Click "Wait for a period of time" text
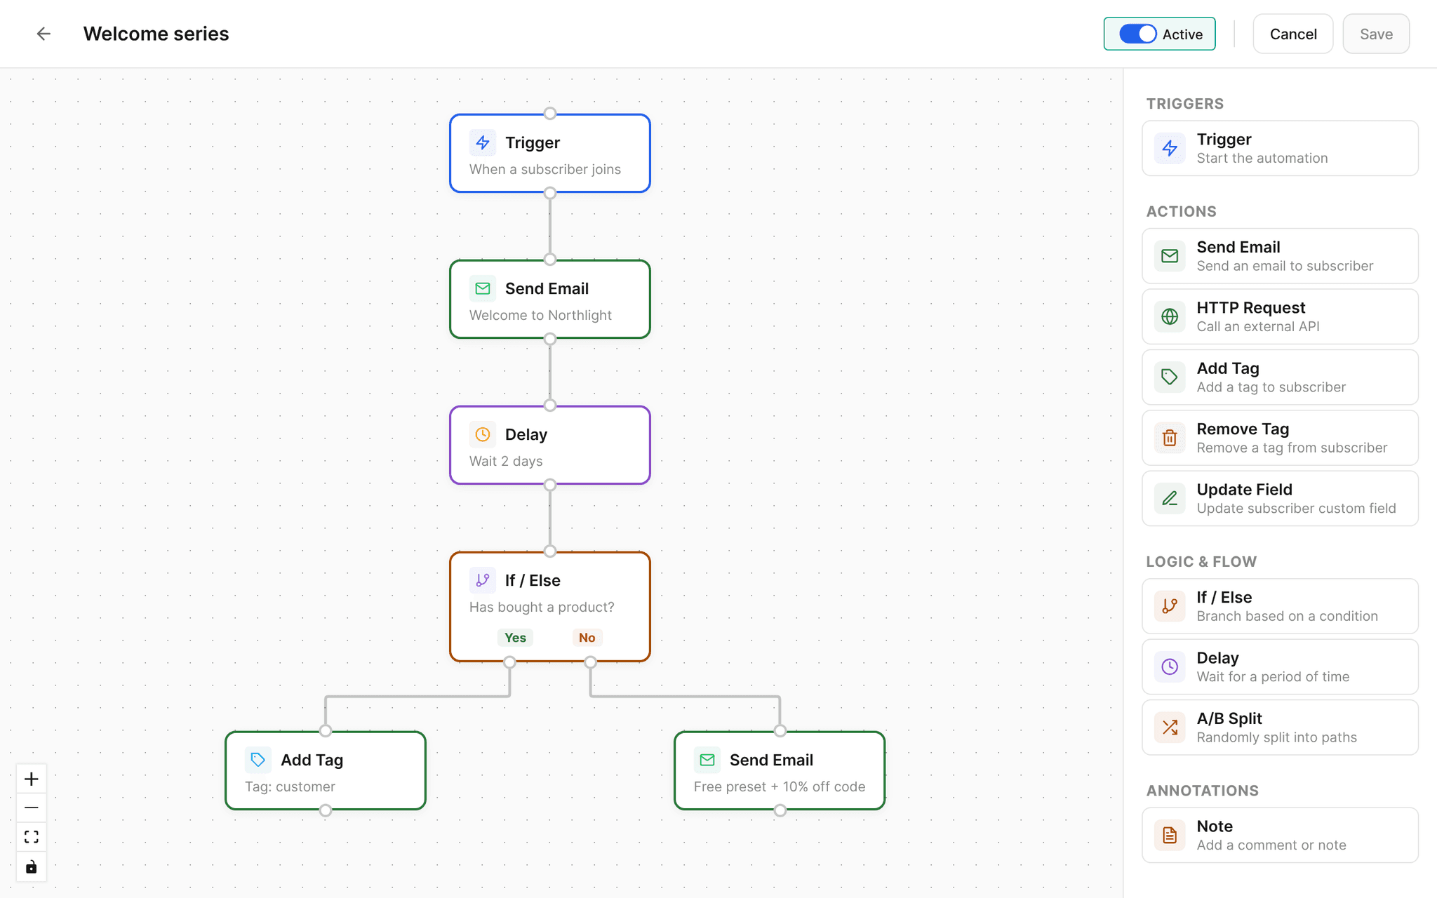 (x=1273, y=676)
